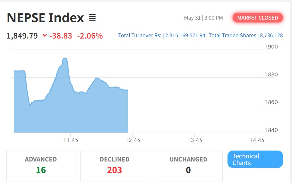Click the 12:45 time axis label

(133, 140)
